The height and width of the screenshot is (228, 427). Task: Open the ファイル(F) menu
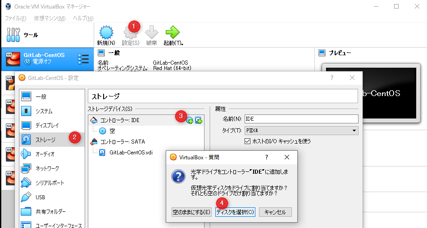pos(15,18)
